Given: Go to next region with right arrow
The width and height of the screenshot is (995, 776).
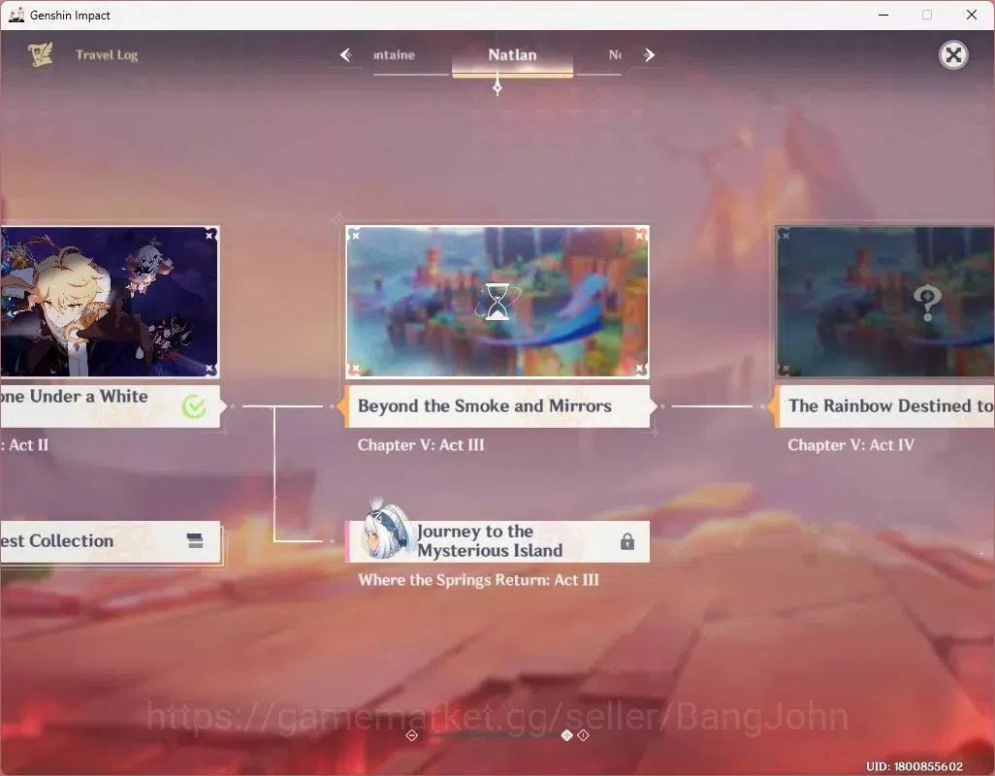Looking at the screenshot, I should [x=649, y=55].
